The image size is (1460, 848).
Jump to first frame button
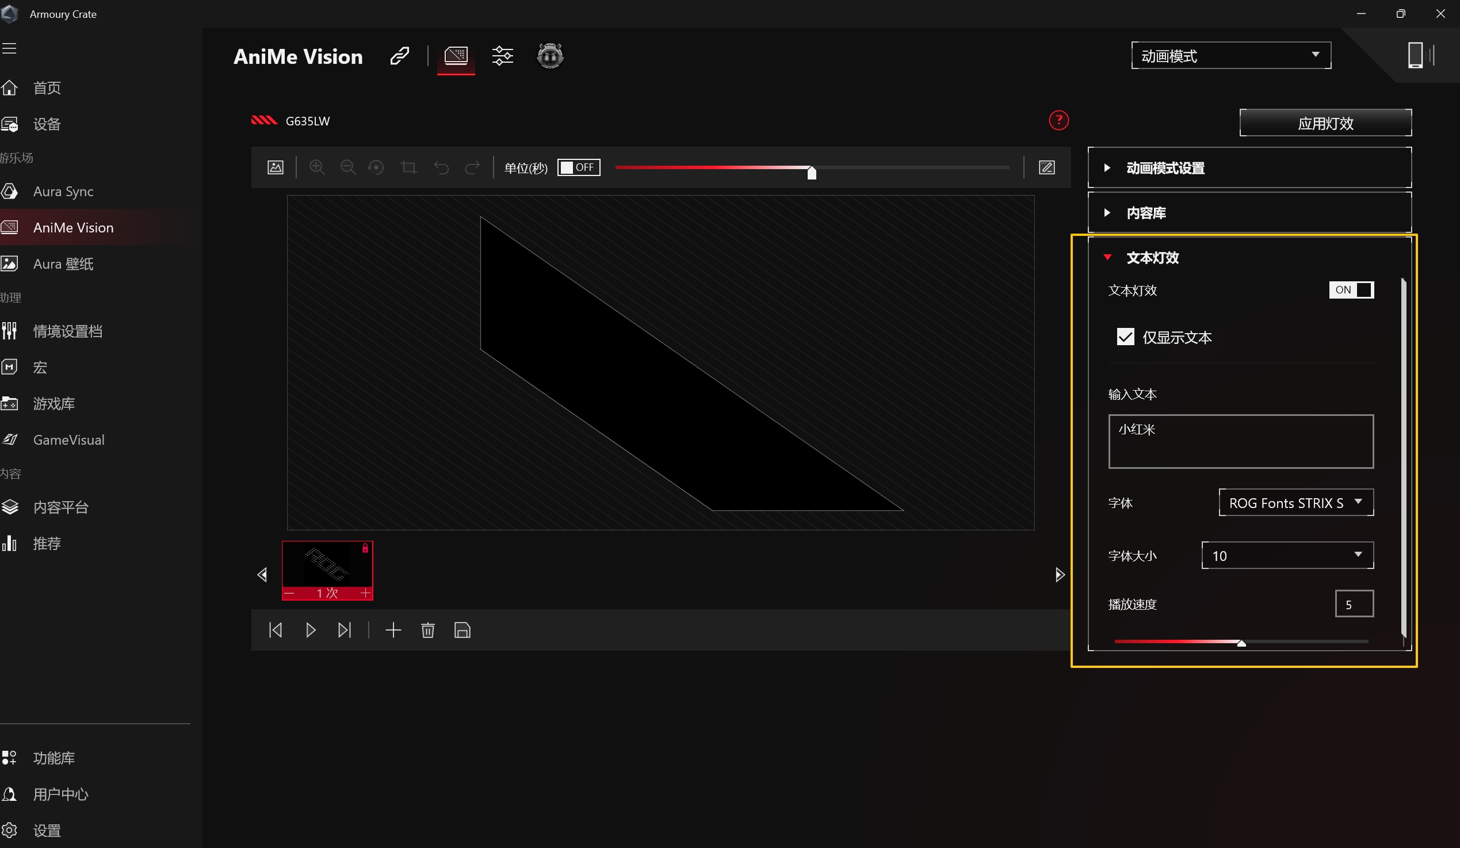(276, 630)
